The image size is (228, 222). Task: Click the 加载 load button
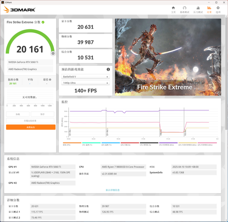[18, 114]
